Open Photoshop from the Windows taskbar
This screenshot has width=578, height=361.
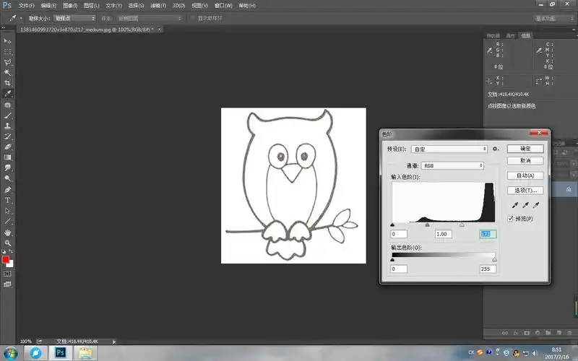tap(60, 353)
